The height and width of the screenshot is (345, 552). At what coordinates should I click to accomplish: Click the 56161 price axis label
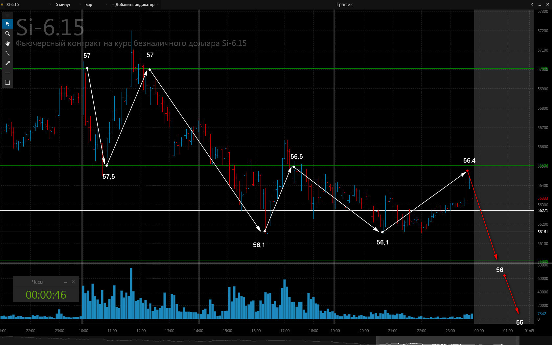pyautogui.click(x=543, y=232)
